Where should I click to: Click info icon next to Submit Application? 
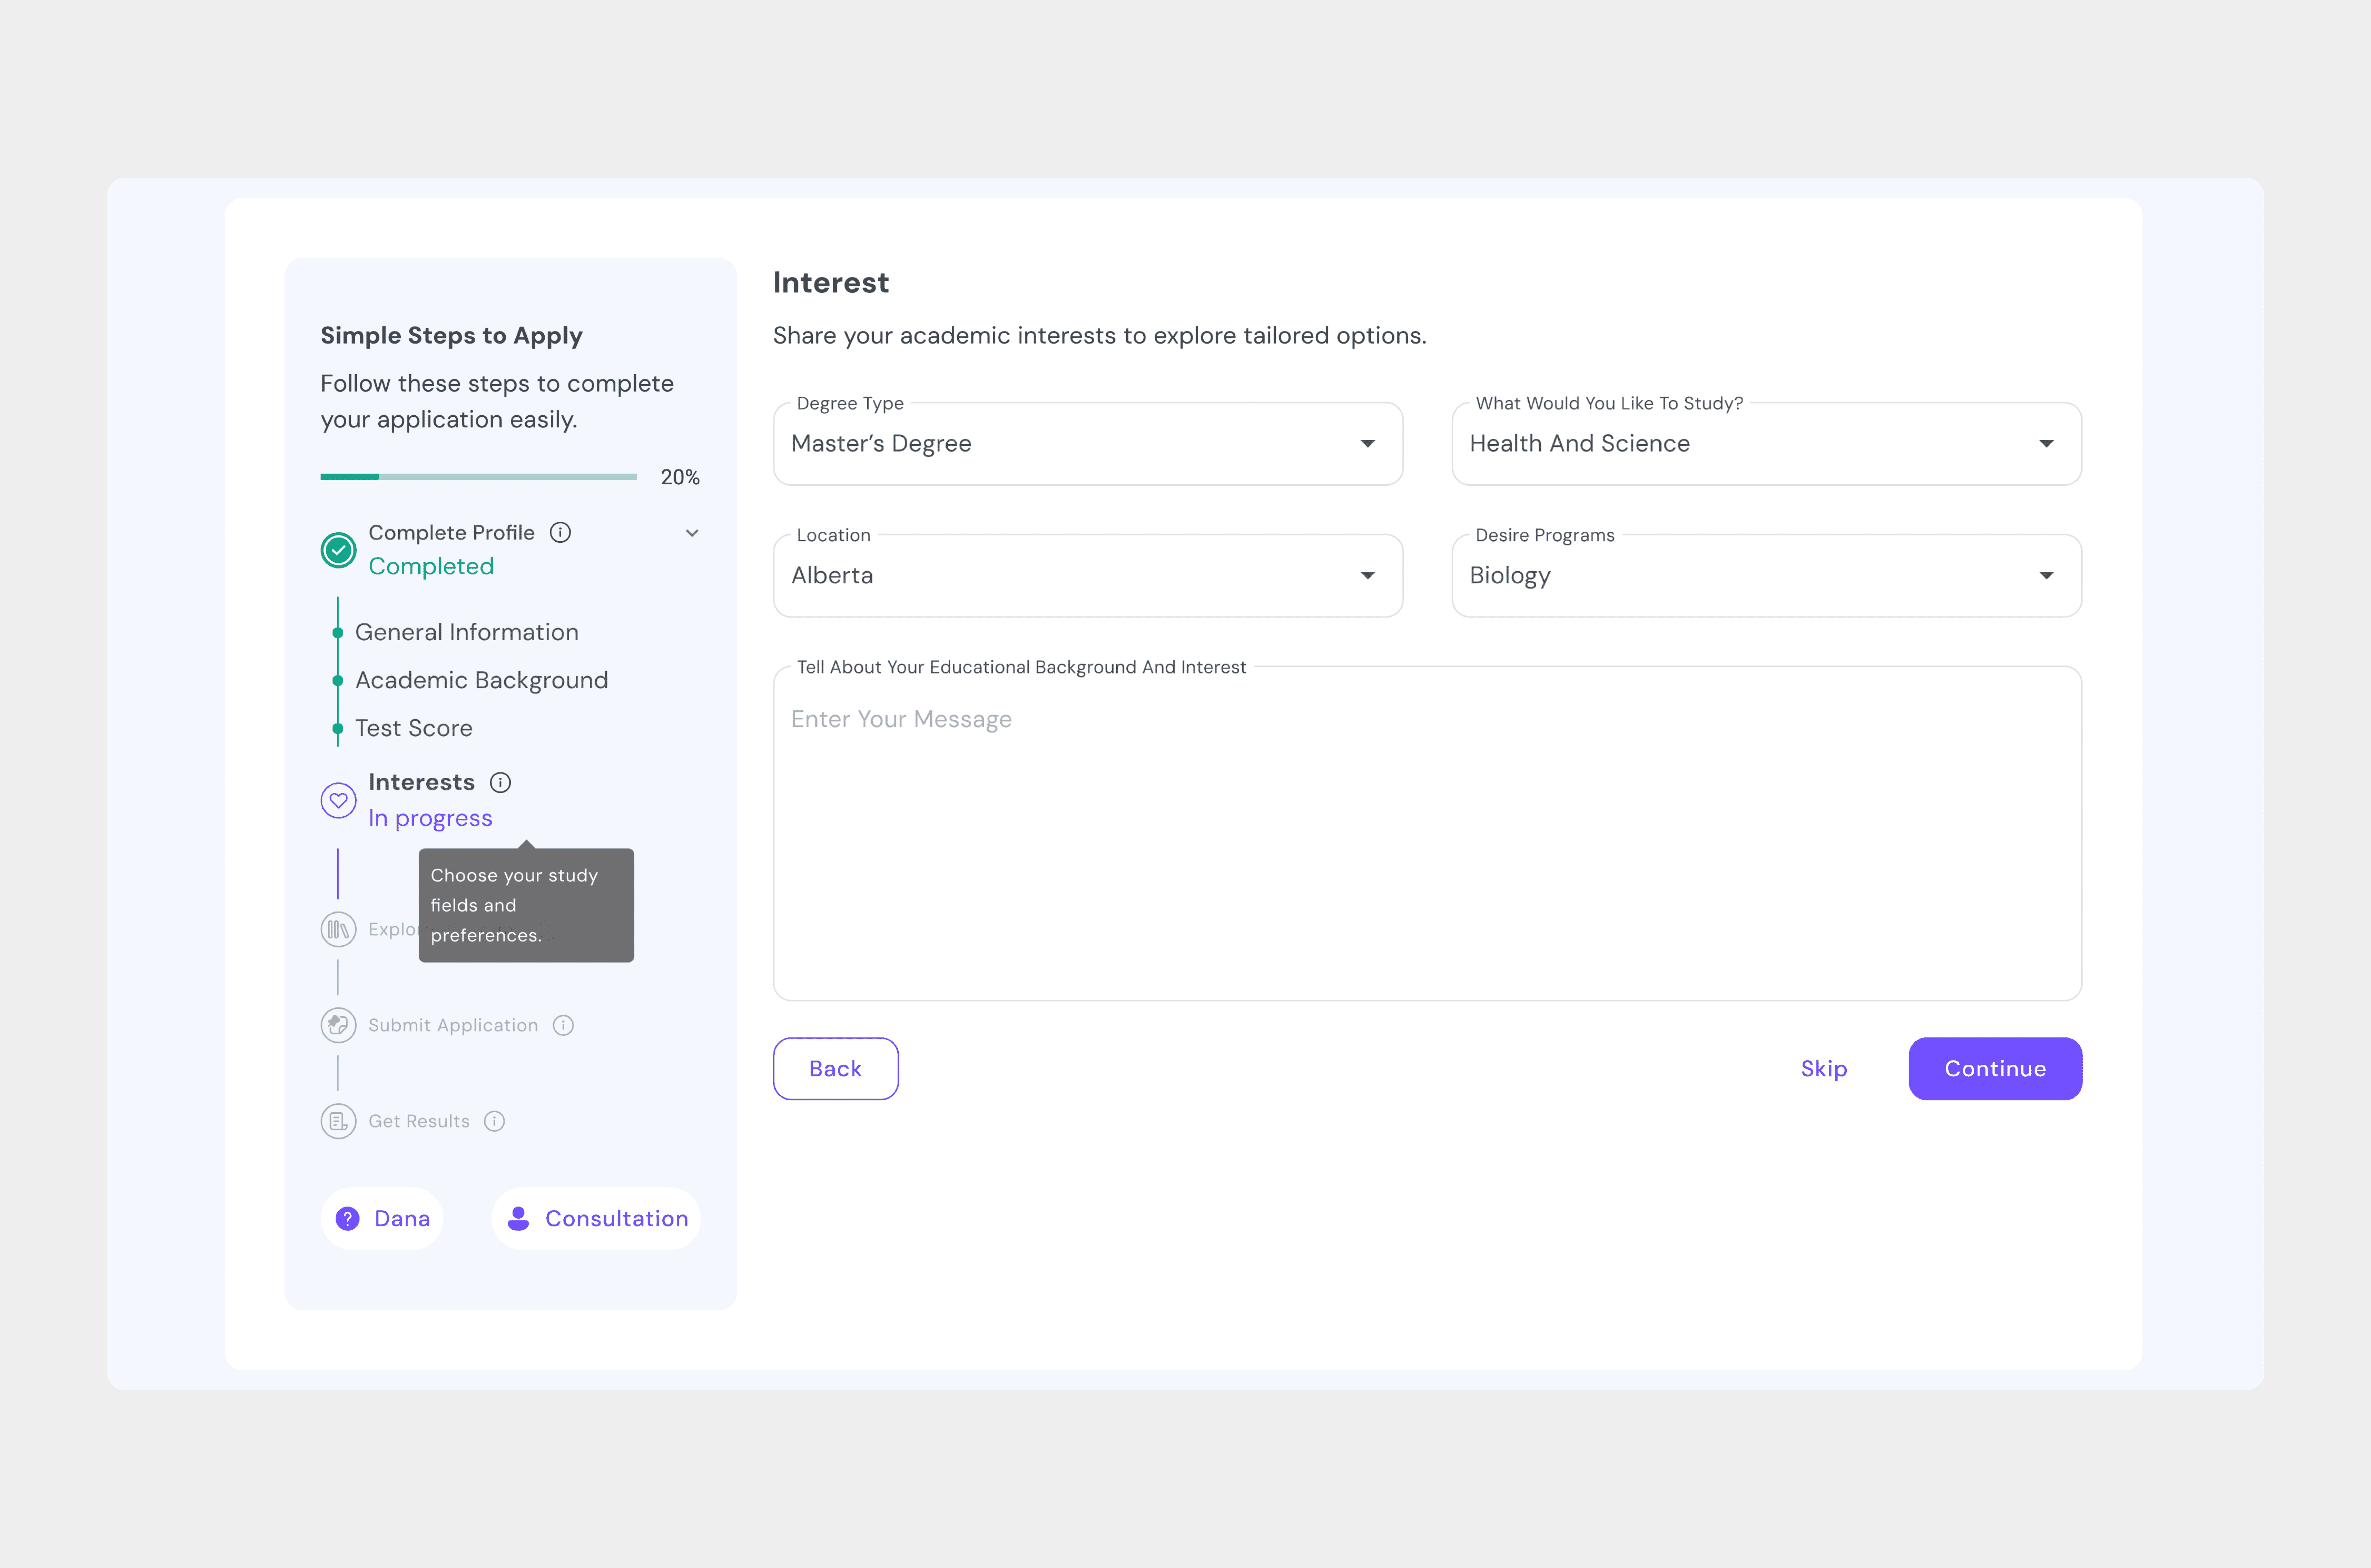(x=564, y=1025)
